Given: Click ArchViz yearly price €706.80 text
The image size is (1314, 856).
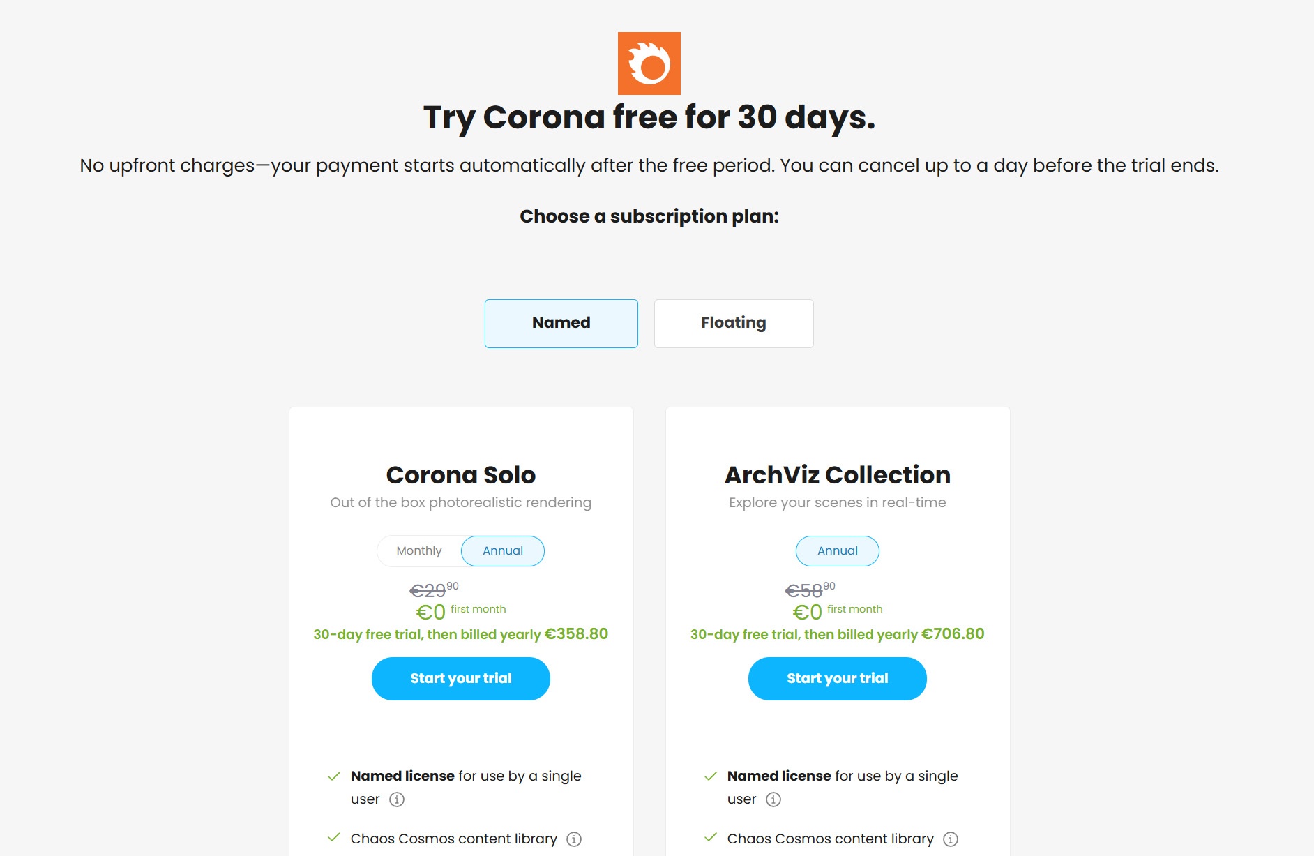Looking at the screenshot, I should coord(953,634).
